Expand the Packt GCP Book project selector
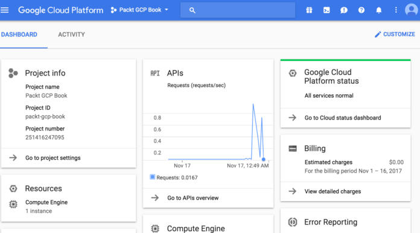The width and height of the screenshot is (420, 233). pos(140,10)
